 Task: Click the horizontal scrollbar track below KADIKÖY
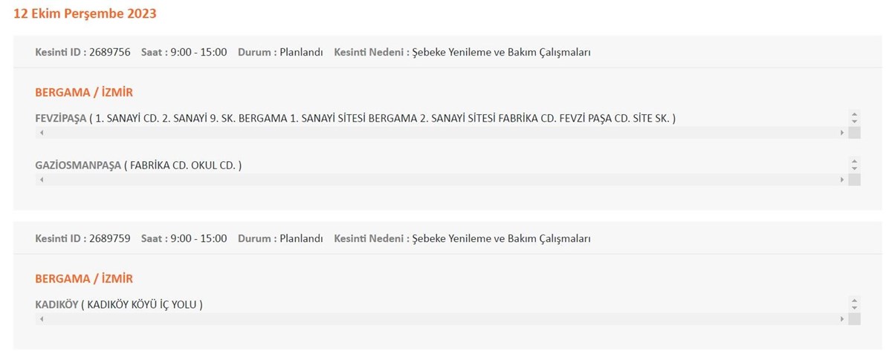(x=442, y=319)
